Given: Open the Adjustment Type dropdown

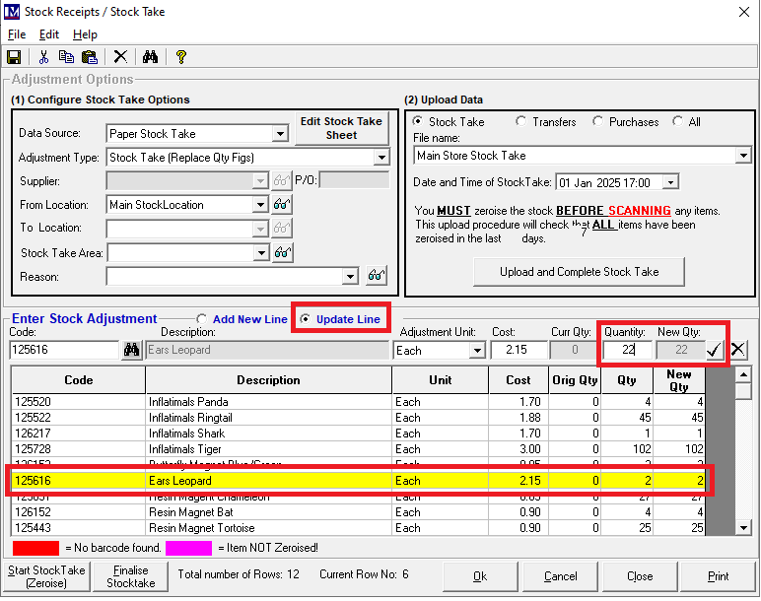Looking at the screenshot, I should tap(381, 158).
